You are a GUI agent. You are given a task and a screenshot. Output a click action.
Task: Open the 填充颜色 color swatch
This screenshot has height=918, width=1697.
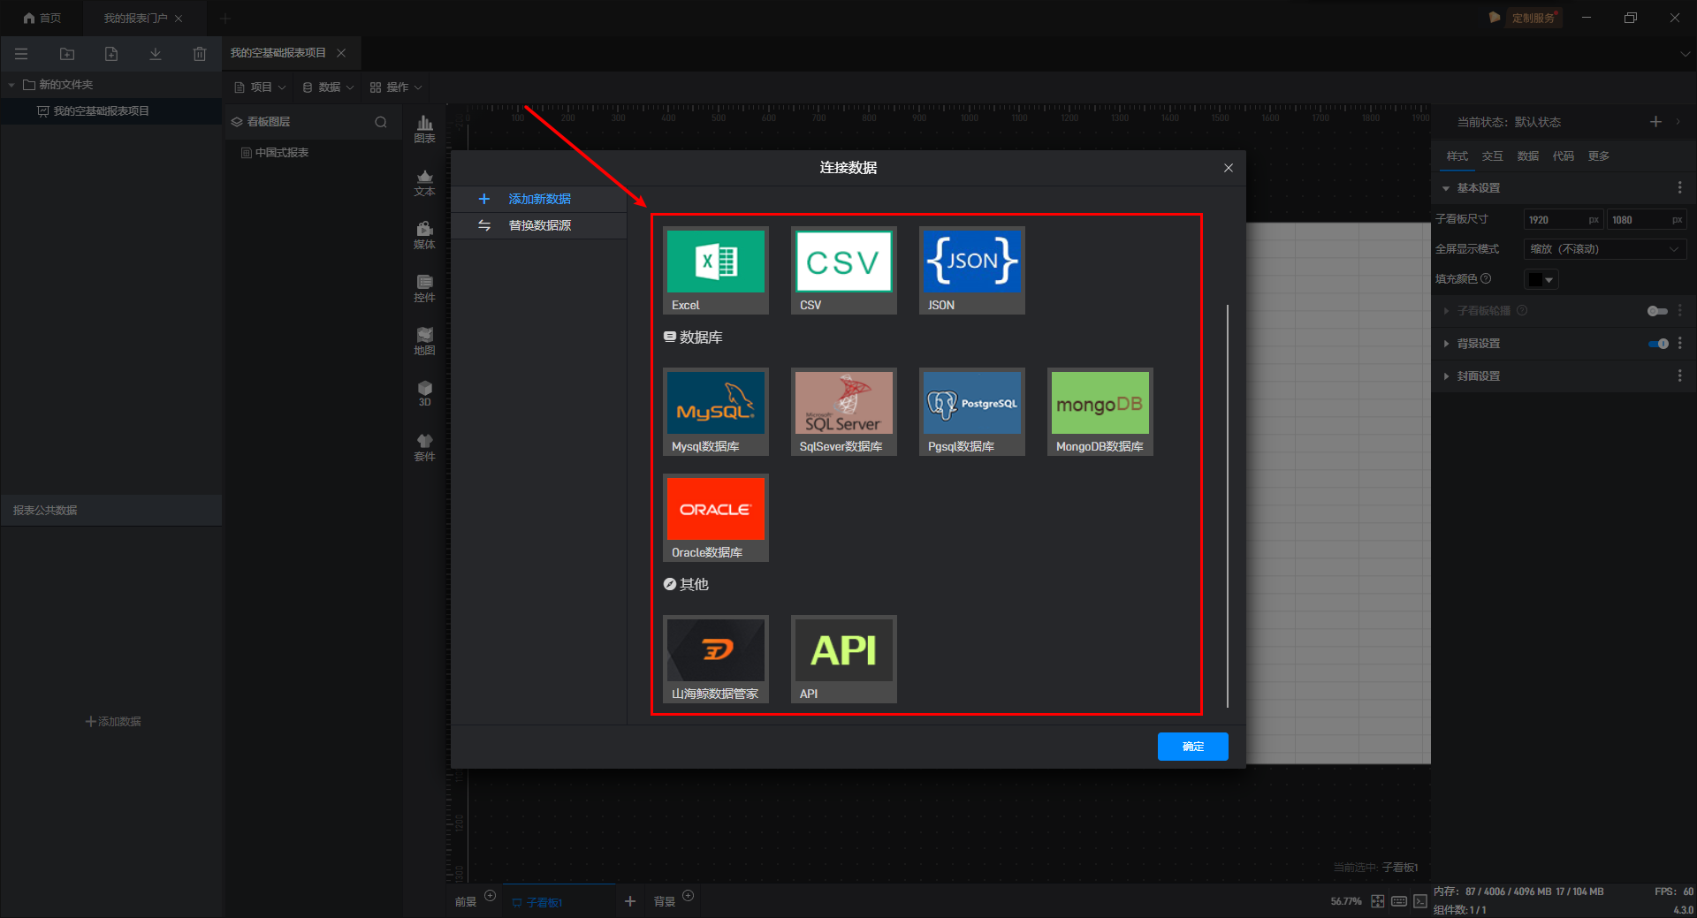tap(1541, 279)
